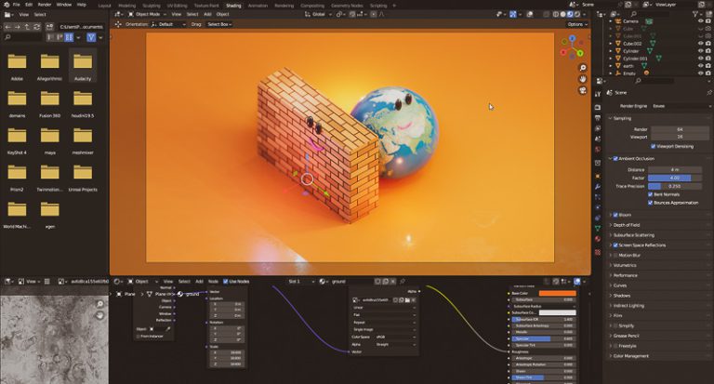Open the Window menu

[64, 5]
